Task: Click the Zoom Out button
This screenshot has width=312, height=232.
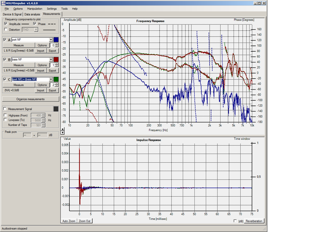Action: (84, 221)
